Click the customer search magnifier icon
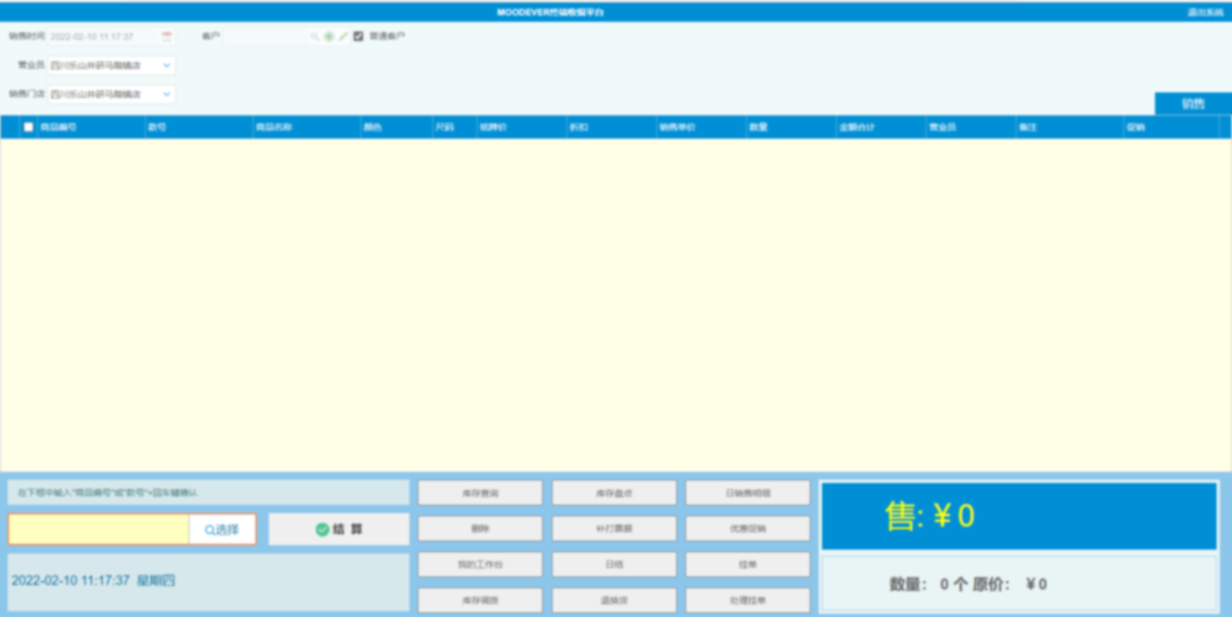 [314, 37]
